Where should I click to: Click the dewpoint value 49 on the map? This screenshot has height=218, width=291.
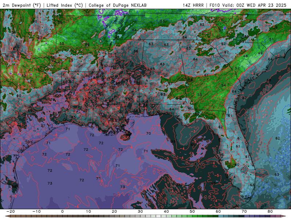260,53
